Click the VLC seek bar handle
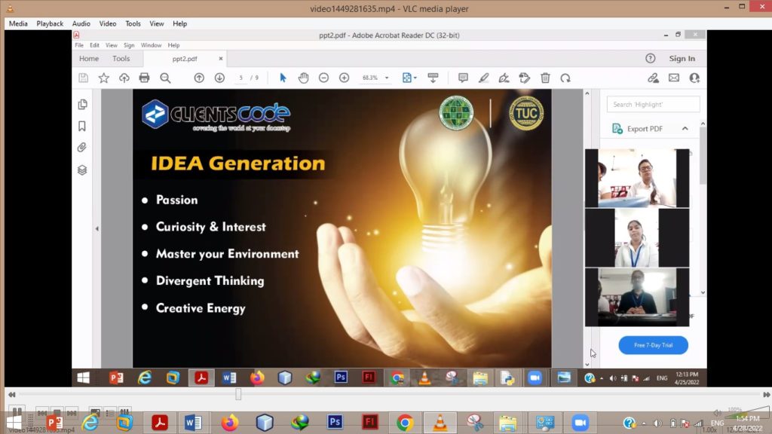Screen dimensions: 772x434 point(238,394)
